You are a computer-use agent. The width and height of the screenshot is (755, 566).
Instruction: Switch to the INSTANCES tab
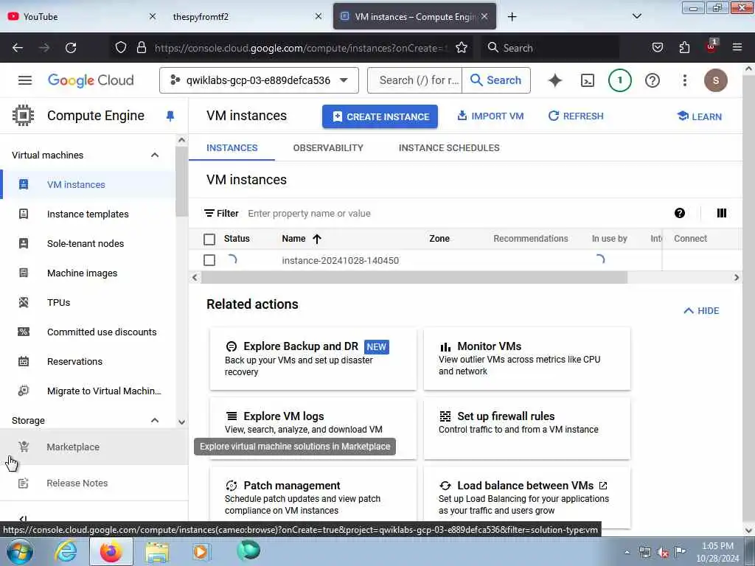232,147
